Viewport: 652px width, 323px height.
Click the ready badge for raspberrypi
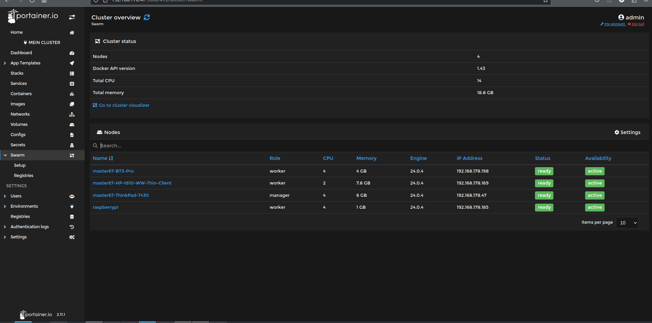click(544, 207)
